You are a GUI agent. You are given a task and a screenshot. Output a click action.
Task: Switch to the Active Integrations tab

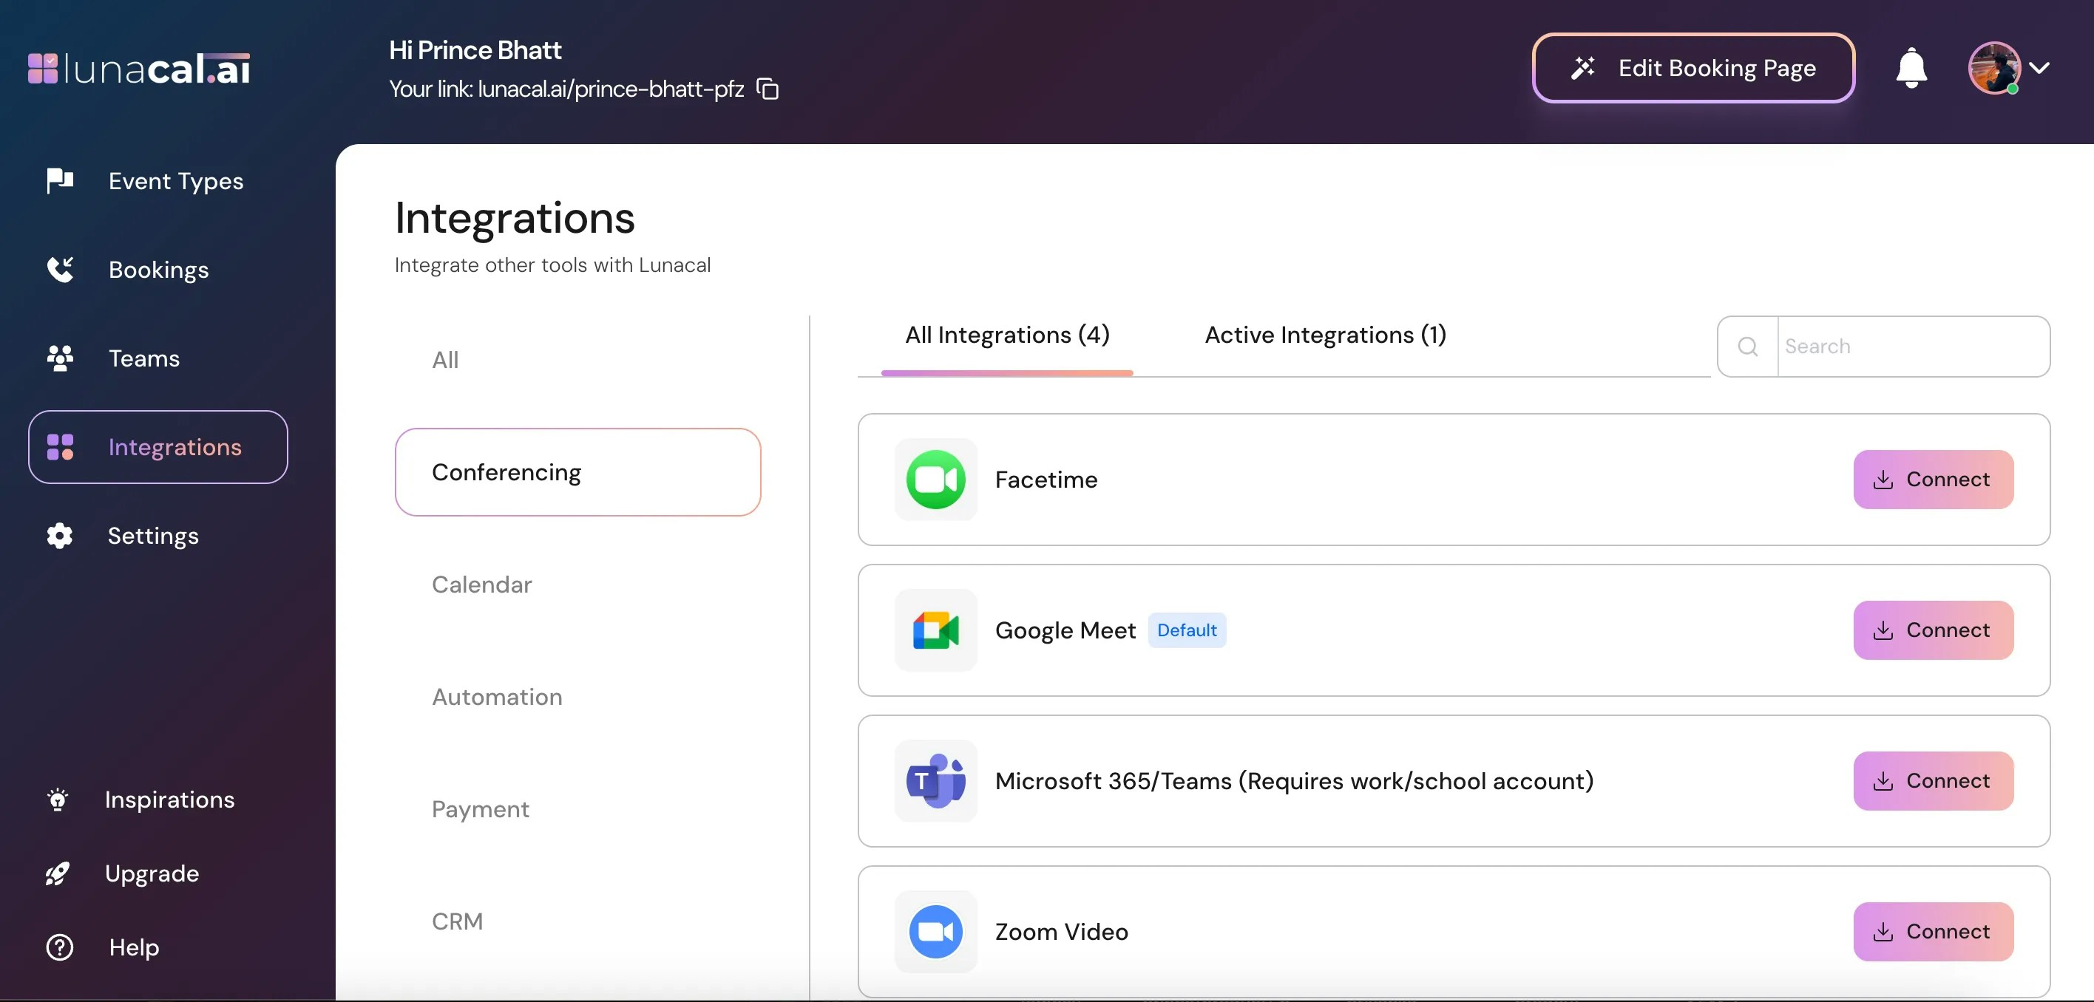(x=1325, y=335)
